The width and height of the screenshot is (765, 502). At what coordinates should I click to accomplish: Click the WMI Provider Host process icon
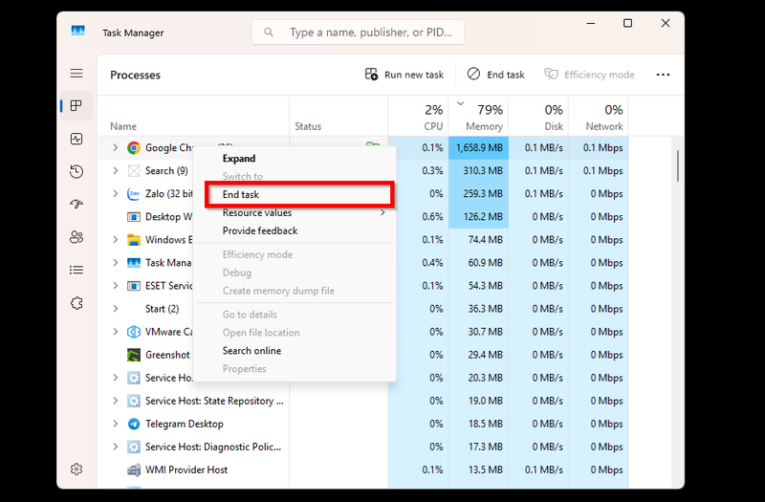[x=133, y=469]
